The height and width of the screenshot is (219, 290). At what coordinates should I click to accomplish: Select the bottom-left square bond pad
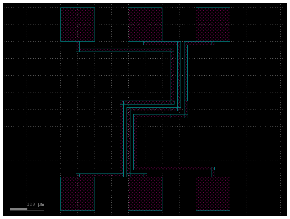[x=77, y=194]
